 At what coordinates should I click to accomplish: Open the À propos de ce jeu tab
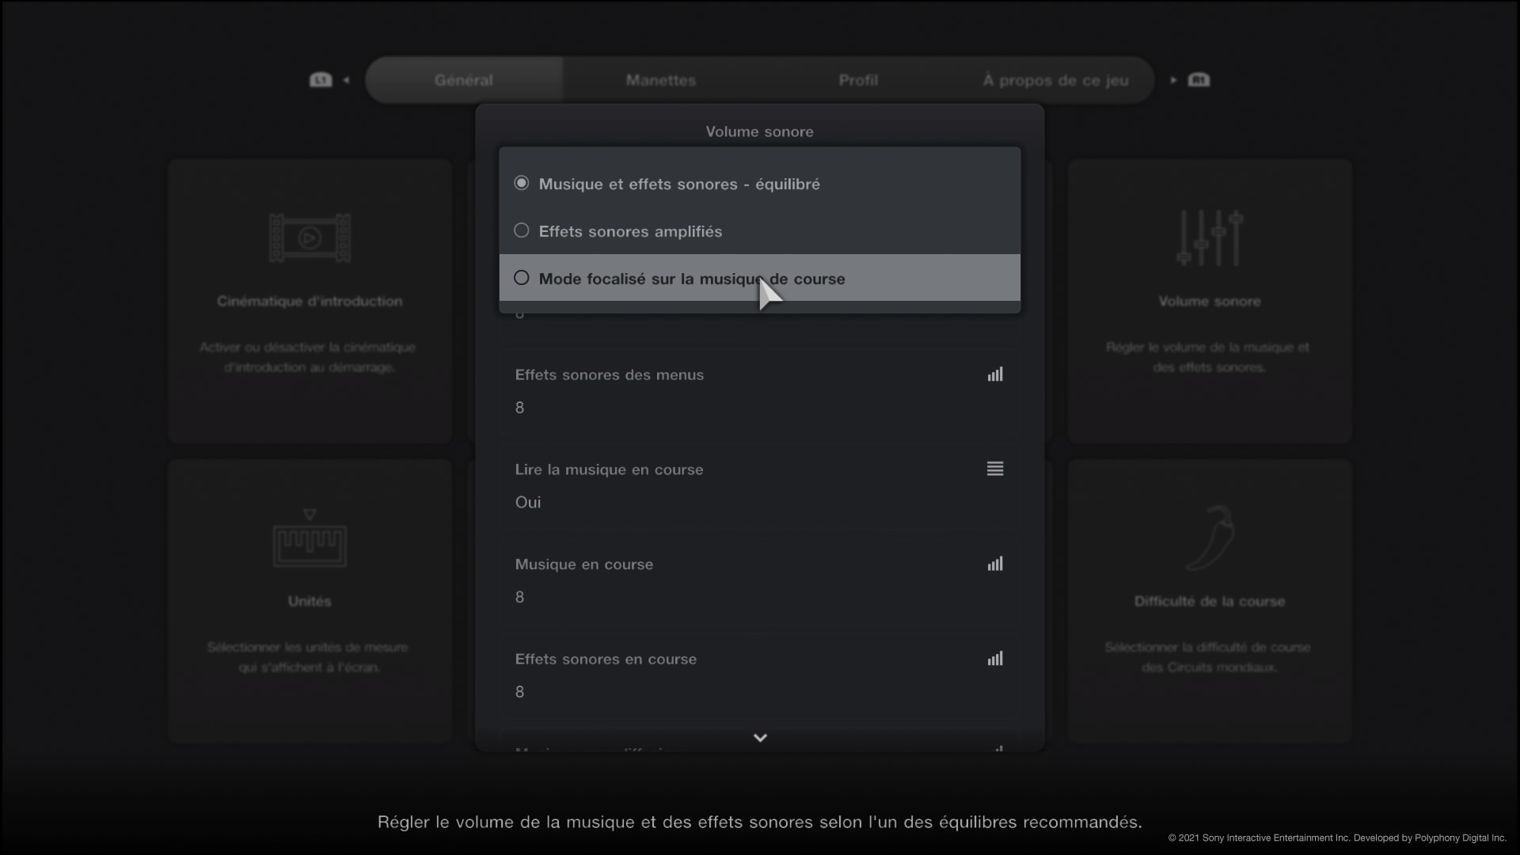[1055, 80]
